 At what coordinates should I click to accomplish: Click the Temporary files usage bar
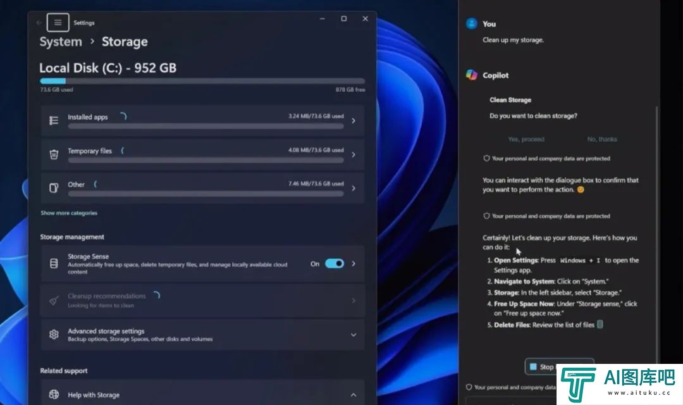[x=206, y=160]
